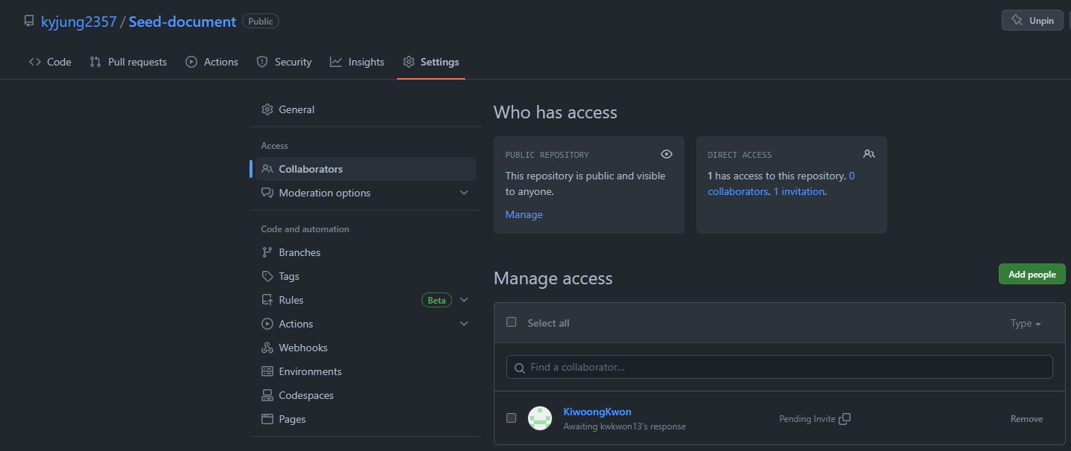Screen dimensions: 1071x451
Task: Copy the pending invite link icon
Action: tap(845, 419)
